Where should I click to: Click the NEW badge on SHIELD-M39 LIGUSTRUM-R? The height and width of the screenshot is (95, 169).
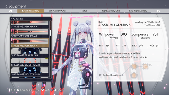[x=47, y=58]
